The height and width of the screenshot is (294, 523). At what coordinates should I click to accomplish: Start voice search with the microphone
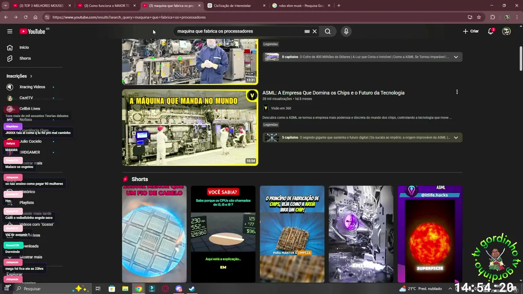tap(346, 31)
